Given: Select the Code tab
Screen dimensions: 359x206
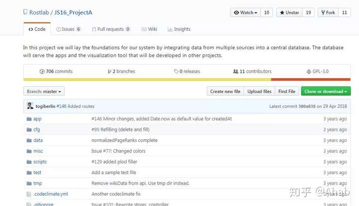Looking at the screenshot, I should (37, 29).
